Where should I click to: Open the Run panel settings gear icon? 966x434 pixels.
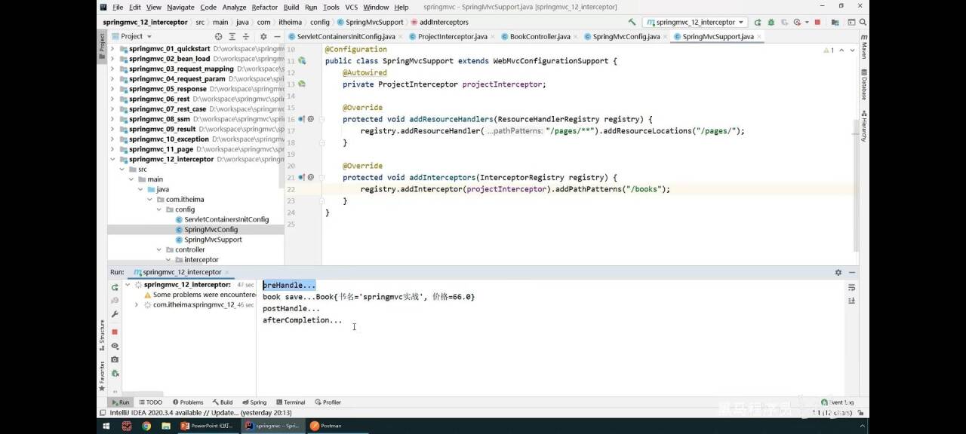[x=838, y=272]
